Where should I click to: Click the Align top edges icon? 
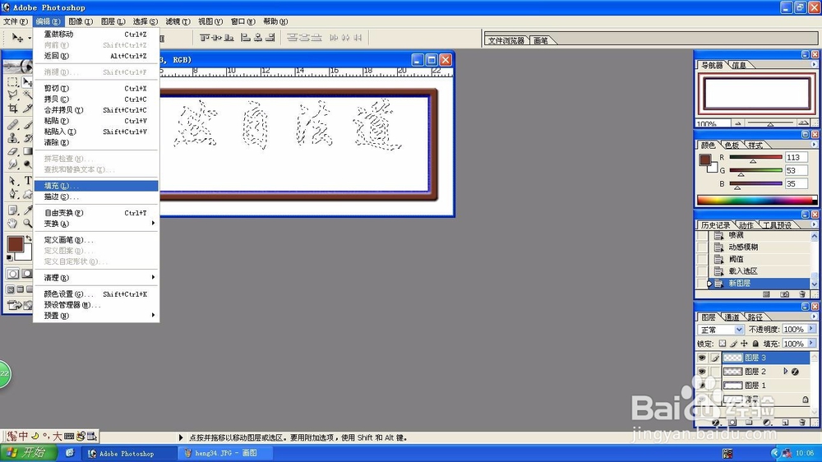pos(205,38)
